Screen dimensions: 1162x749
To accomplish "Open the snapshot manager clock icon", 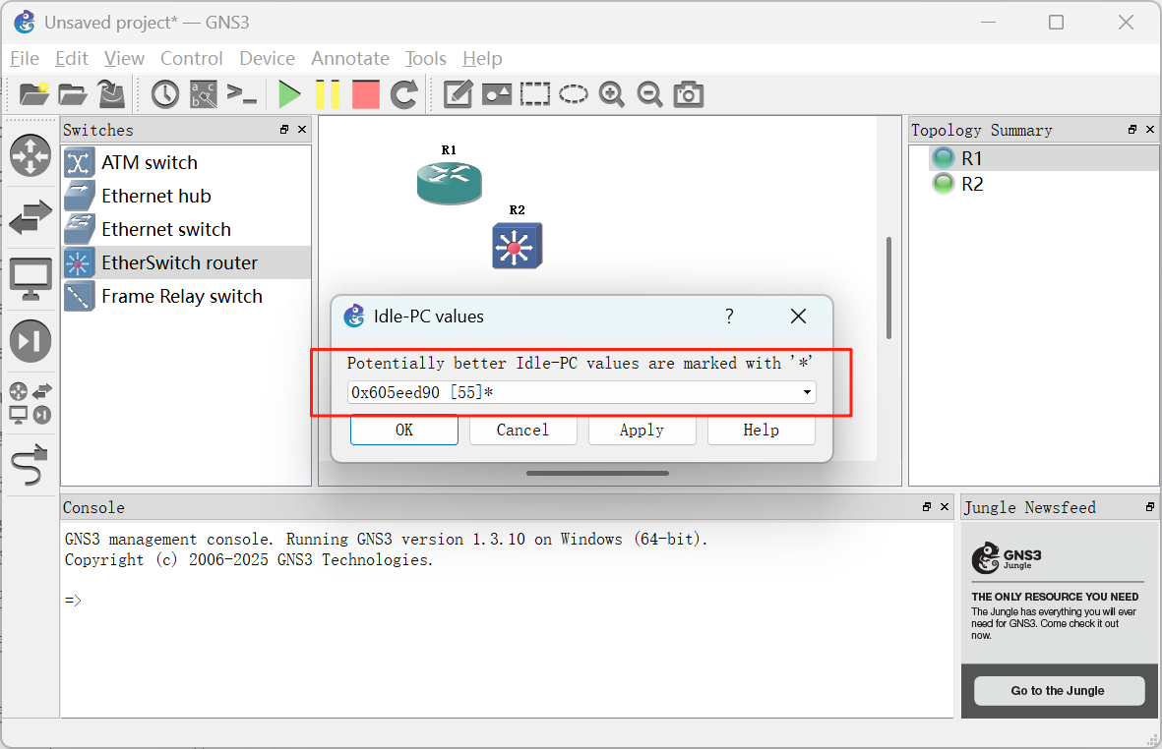I will tap(164, 94).
